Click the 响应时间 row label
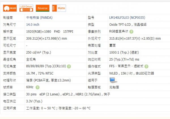The height and width of the screenshot is (119, 170). coord(94,59)
